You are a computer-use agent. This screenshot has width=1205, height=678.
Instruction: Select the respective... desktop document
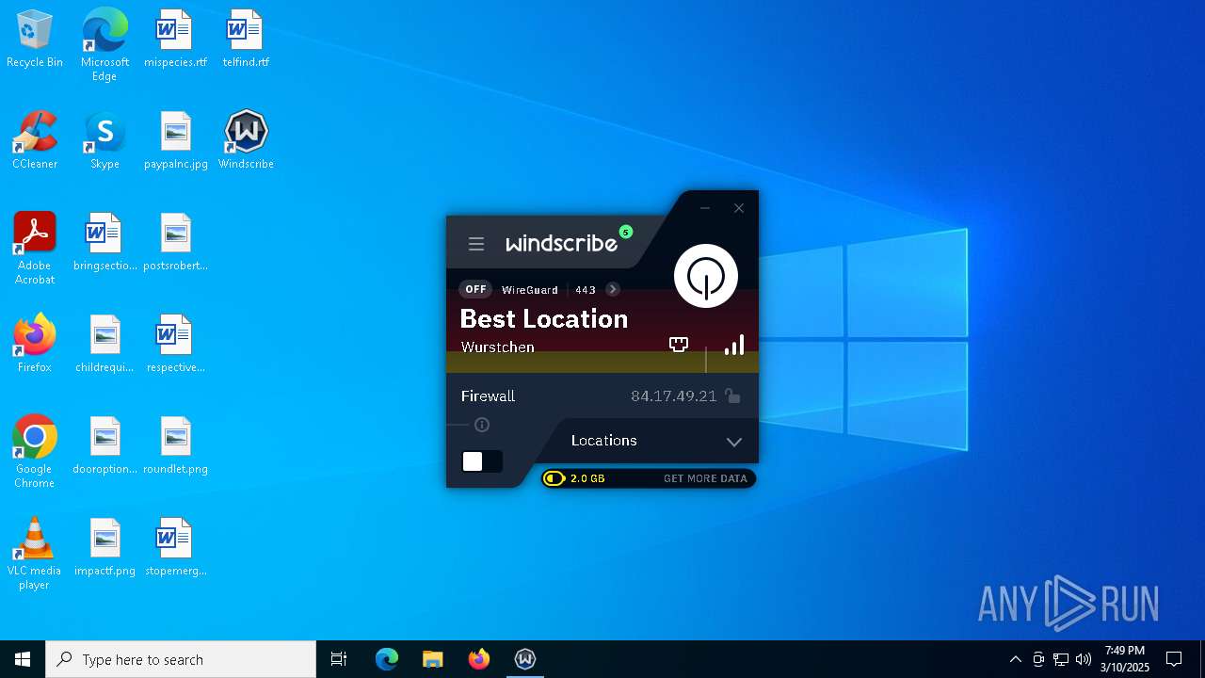pyautogui.click(x=175, y=345)
